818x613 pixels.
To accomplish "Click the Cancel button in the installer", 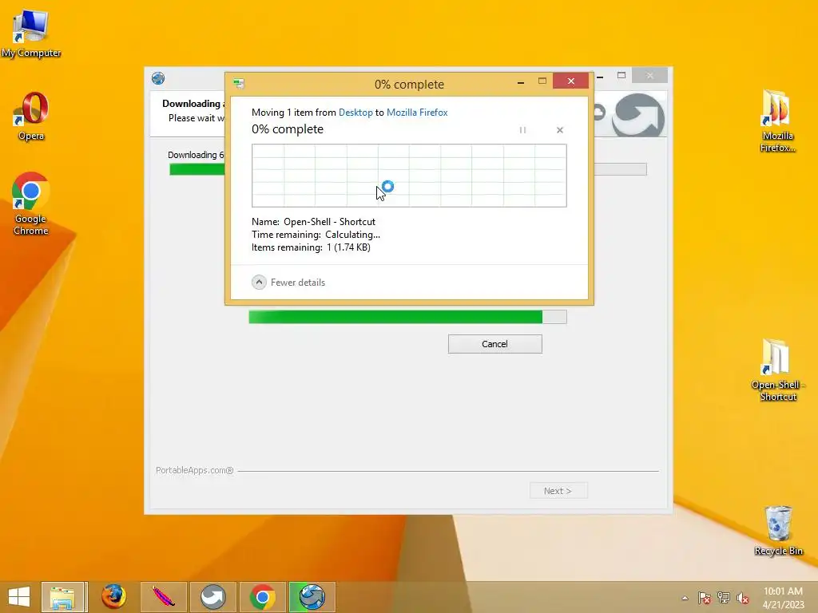I will (494, 344).
